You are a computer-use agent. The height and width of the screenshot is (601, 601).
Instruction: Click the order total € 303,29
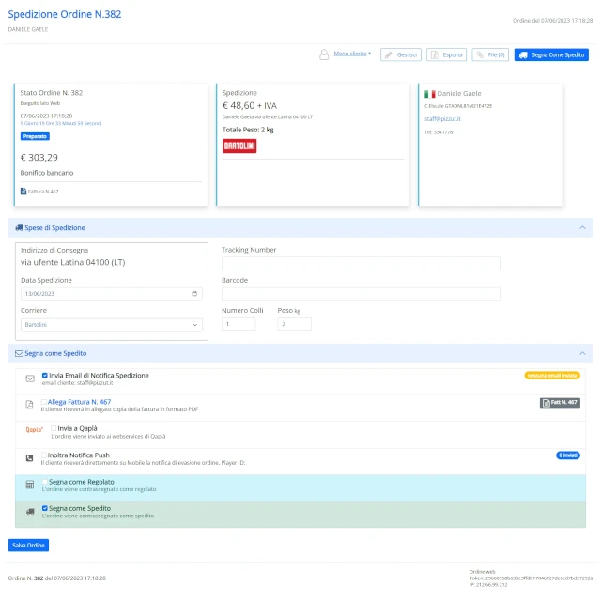[39, 158]
